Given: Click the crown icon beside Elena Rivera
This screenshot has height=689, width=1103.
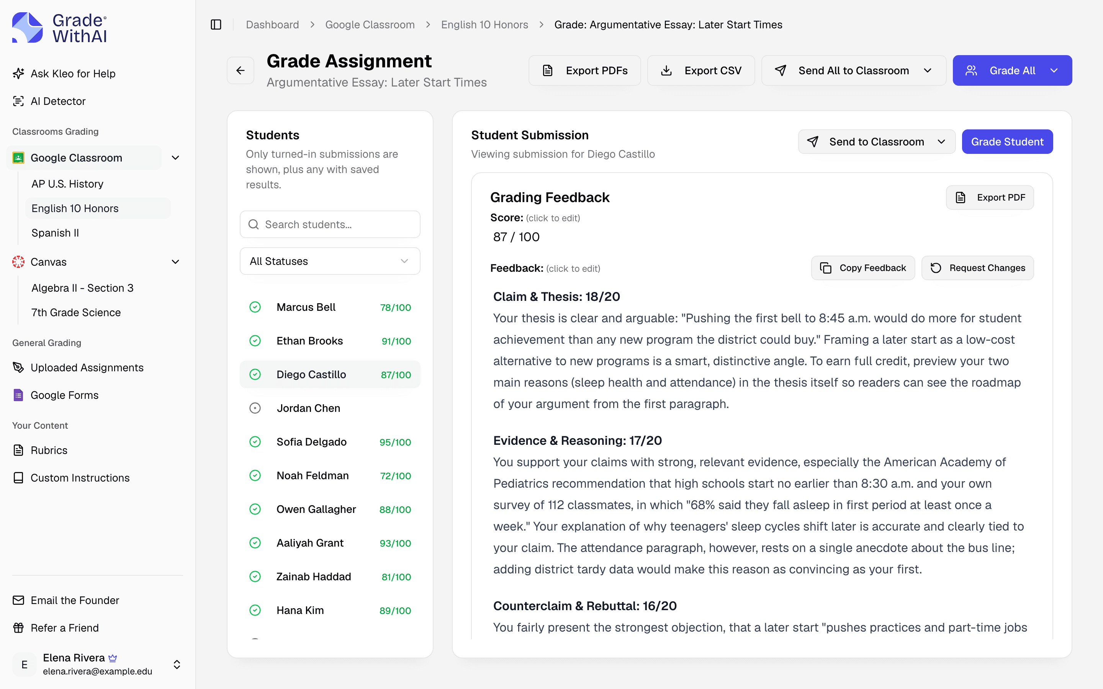Looking at the screenshot, I should pos(113,658).
